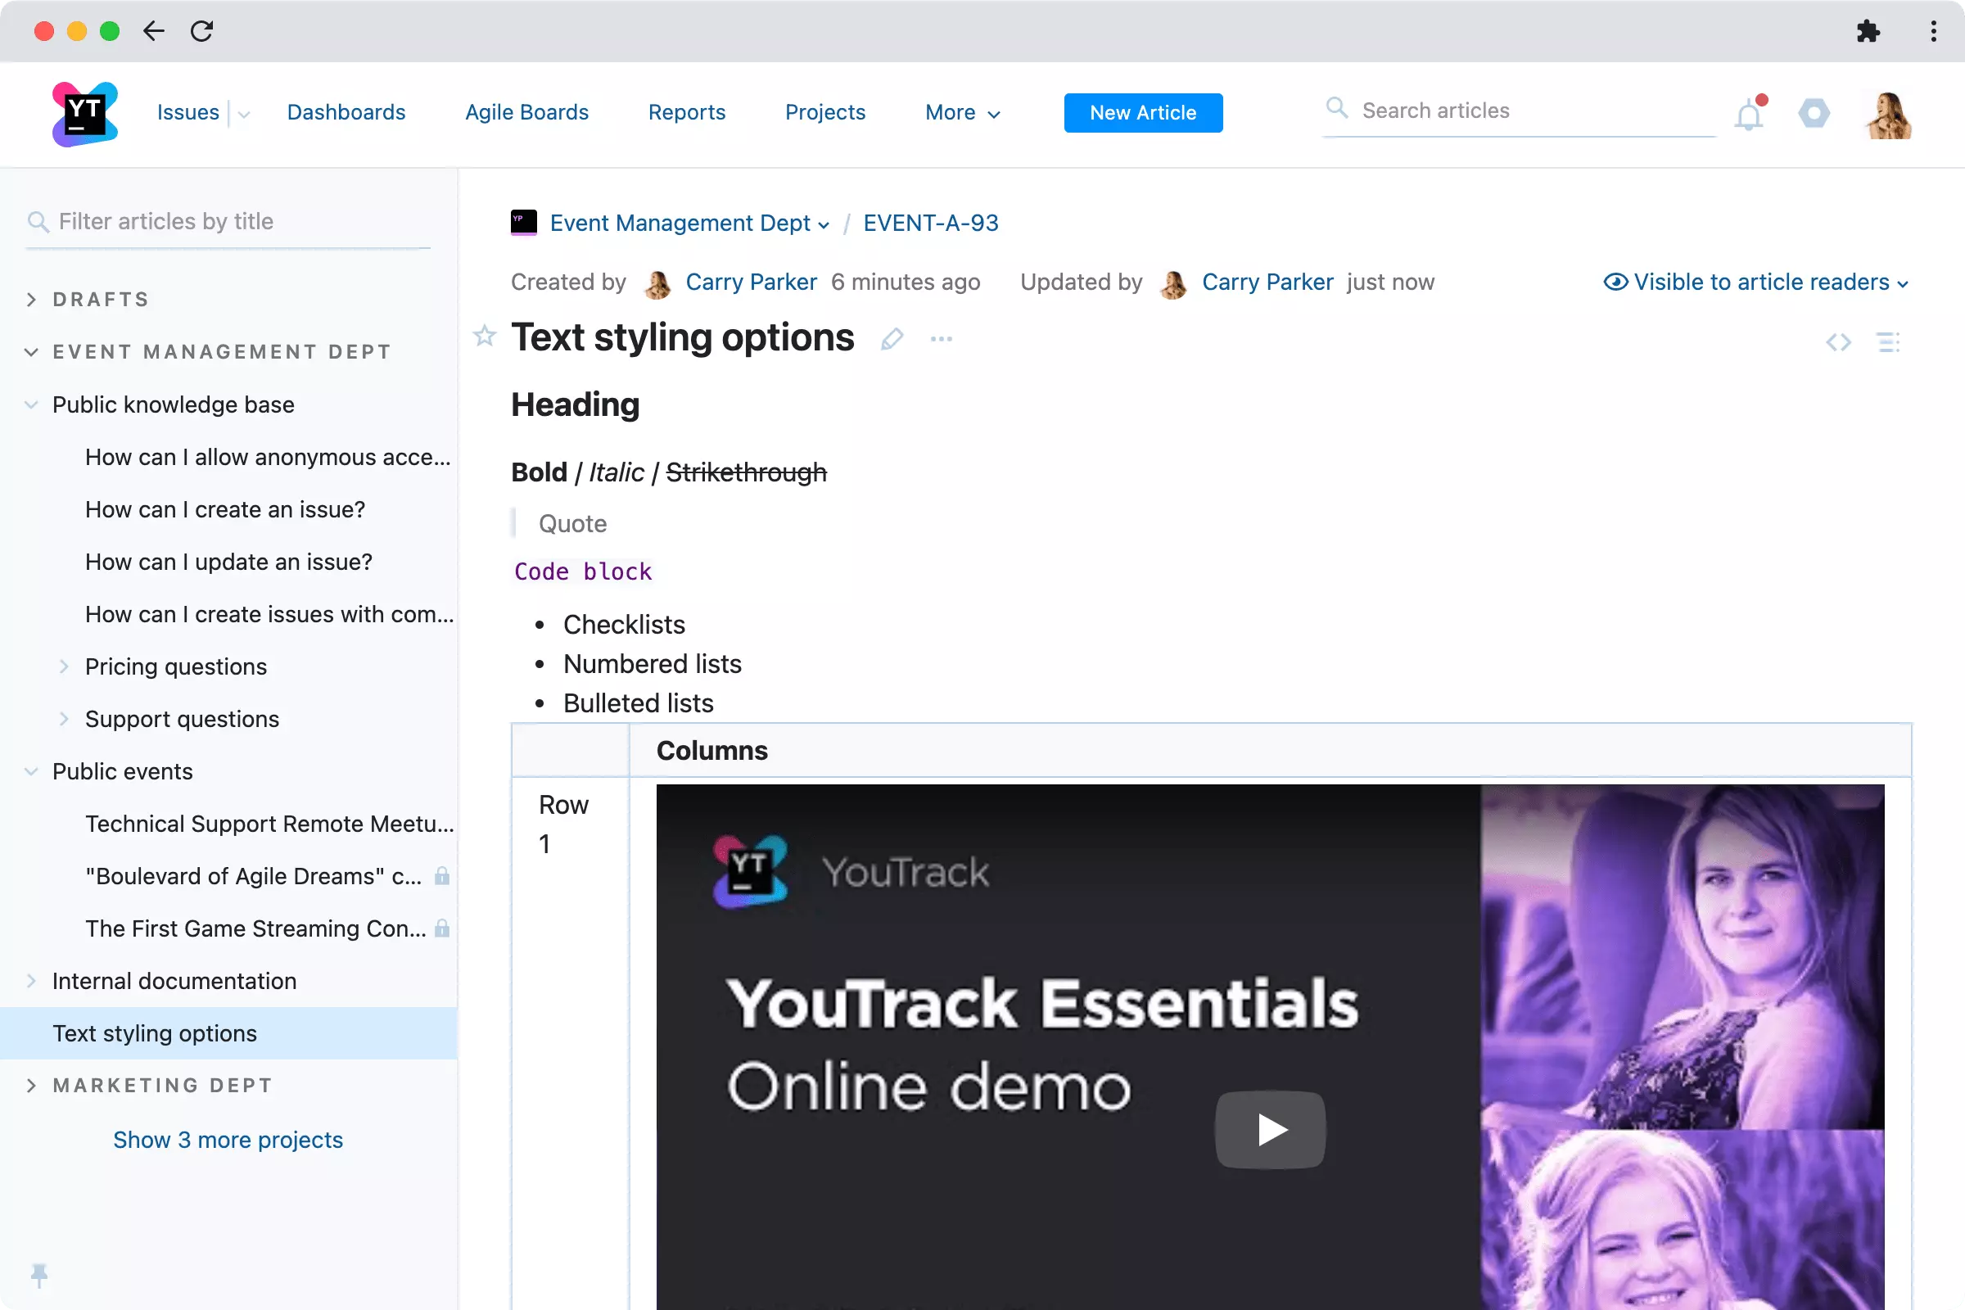The width and height of the screenshot is (1965, 1310).
Task: Expand the Marketing Dept section
Action: pyautogui.click(x=32, y=1086)
